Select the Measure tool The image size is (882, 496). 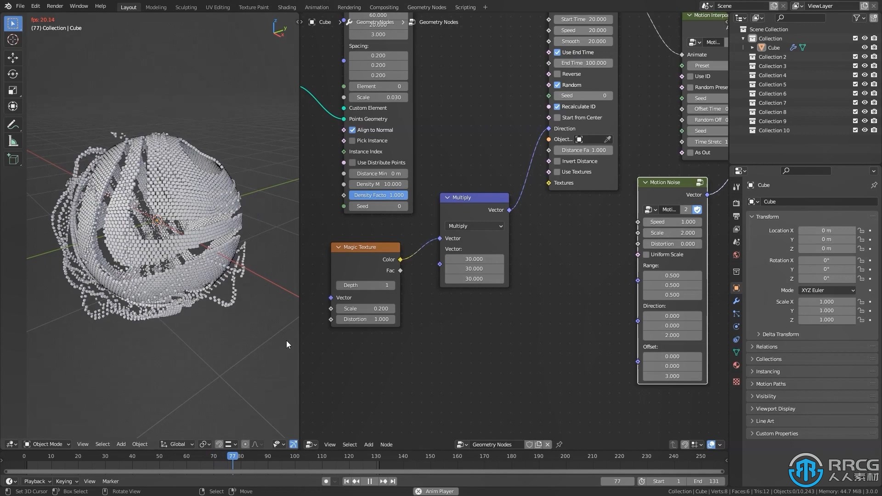[x=13, y=141]
